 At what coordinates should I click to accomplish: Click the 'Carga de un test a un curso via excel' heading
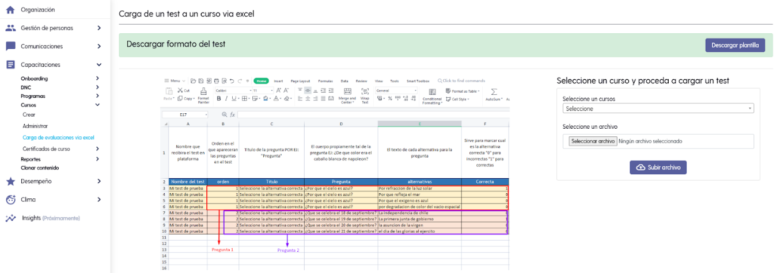click(186, 13)
